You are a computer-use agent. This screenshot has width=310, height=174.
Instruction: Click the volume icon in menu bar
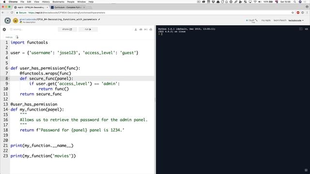260,2
